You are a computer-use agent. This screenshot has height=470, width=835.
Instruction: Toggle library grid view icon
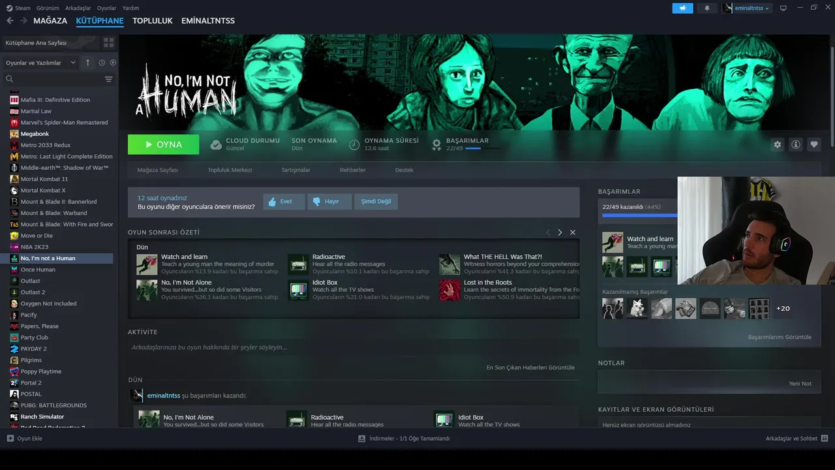(108, 42)
